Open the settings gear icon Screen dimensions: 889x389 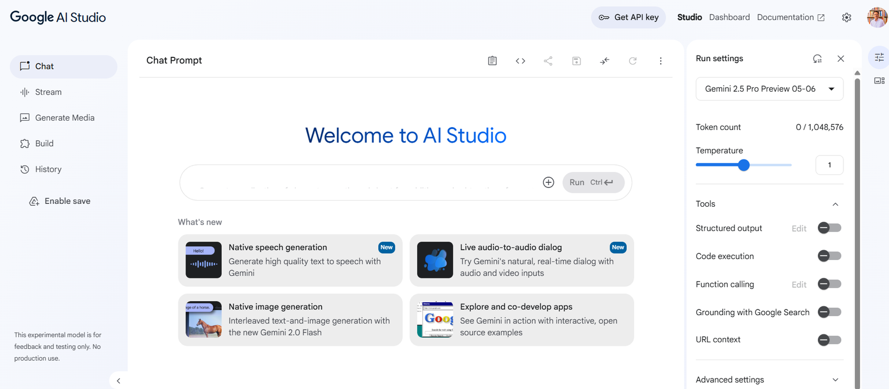coord(846,17)
